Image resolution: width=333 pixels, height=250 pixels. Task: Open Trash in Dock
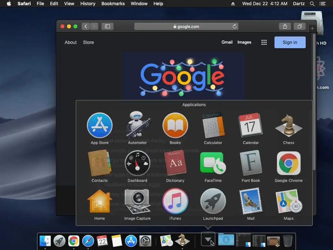coord(288,241)
